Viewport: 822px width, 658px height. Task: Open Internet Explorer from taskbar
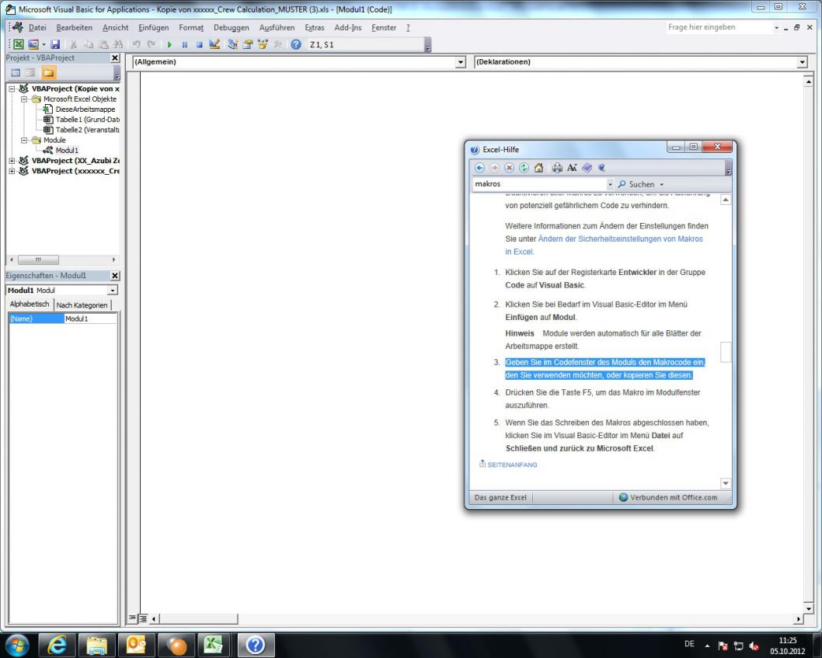click(57, 645)
